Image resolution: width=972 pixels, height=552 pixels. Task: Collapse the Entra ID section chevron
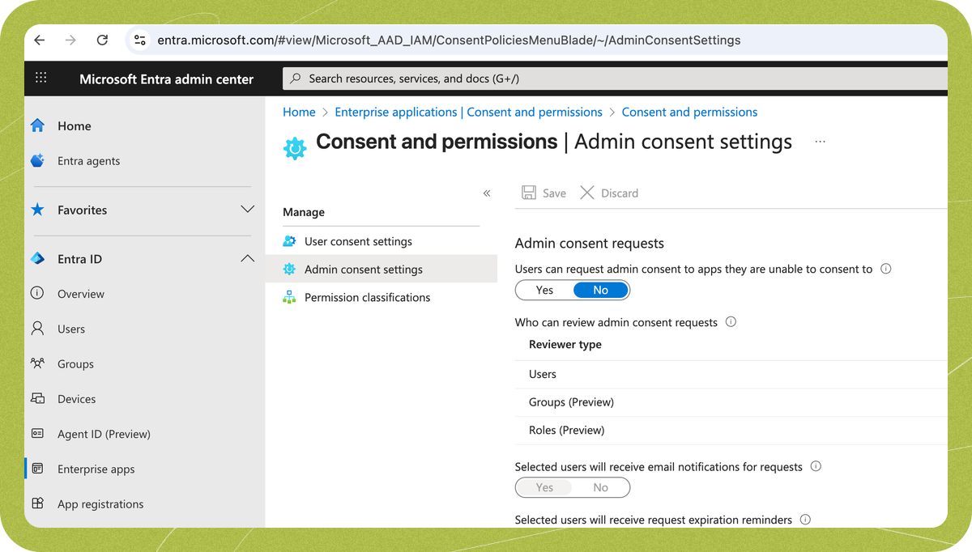[x=248, y=259]
